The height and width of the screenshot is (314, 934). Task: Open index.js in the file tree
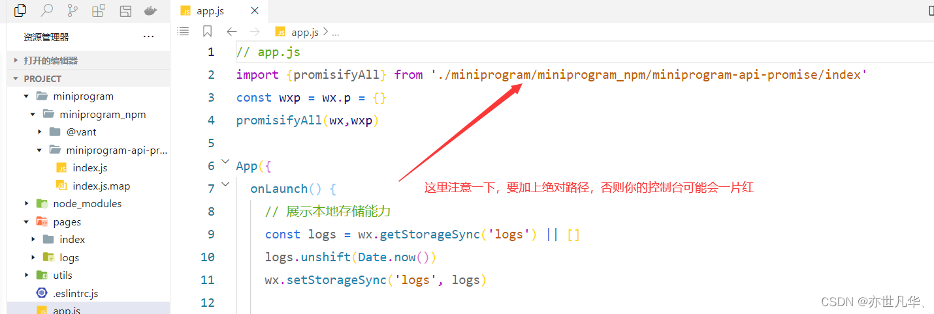[89, 168]
